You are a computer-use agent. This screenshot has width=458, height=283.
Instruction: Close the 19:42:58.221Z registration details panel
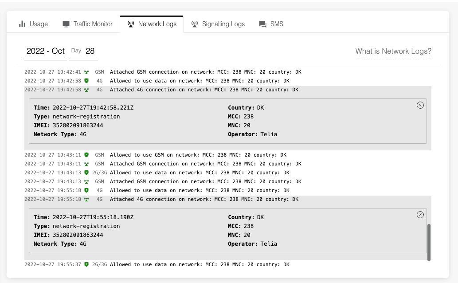(x=420, y=105)
